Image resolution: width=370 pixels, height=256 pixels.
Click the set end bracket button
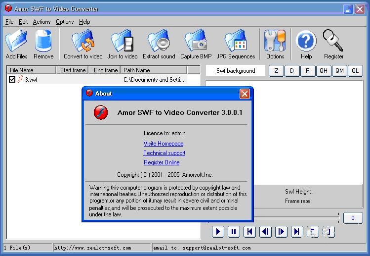(x=329, y=232)
